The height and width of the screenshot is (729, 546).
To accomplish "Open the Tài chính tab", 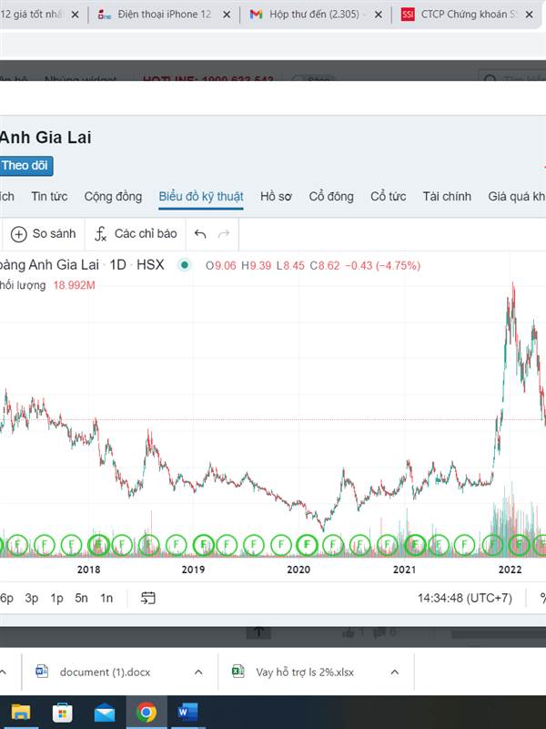I will pos(447,197).
